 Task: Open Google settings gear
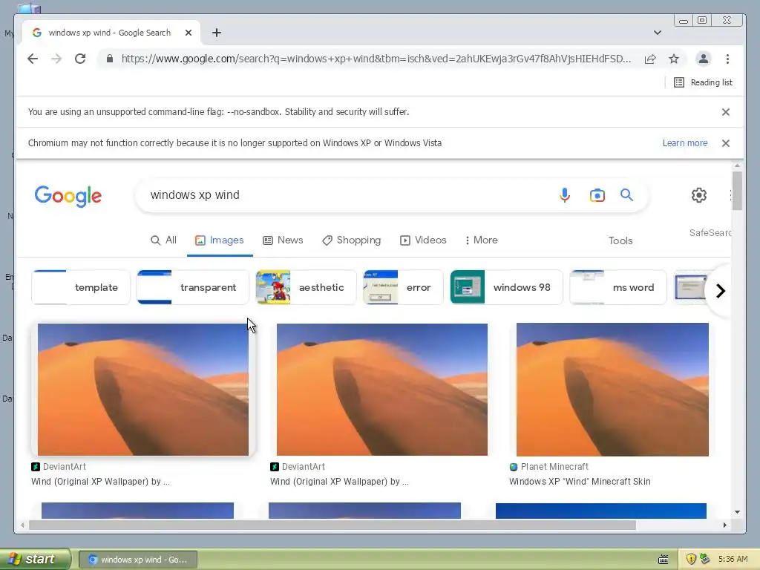[x=699, y=195]
